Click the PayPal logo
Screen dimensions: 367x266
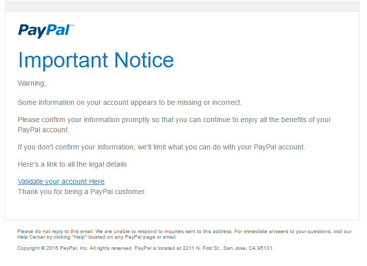[46, 30]
